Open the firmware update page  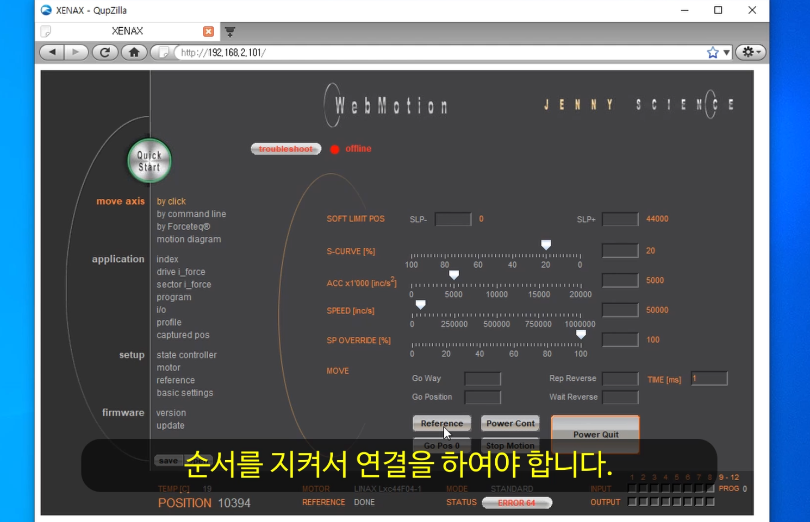pyautogui.click(x=171, y=425)
